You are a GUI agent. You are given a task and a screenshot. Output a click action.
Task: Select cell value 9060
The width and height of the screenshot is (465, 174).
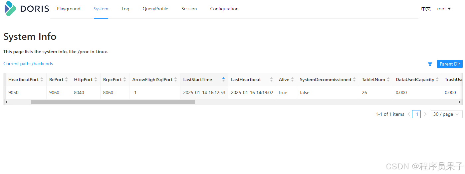(54, 92)
